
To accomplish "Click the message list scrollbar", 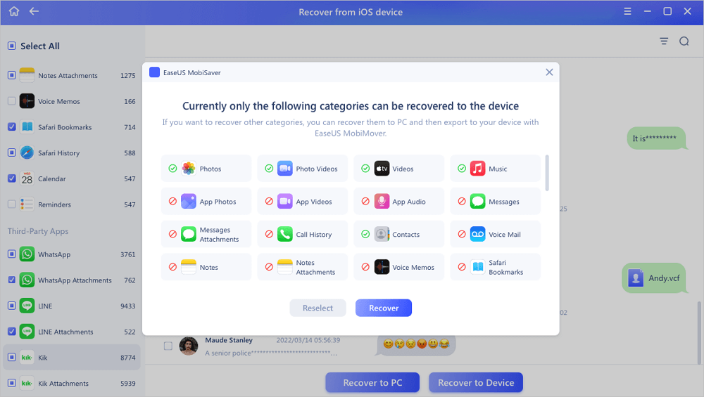I will tap(699, 332).
